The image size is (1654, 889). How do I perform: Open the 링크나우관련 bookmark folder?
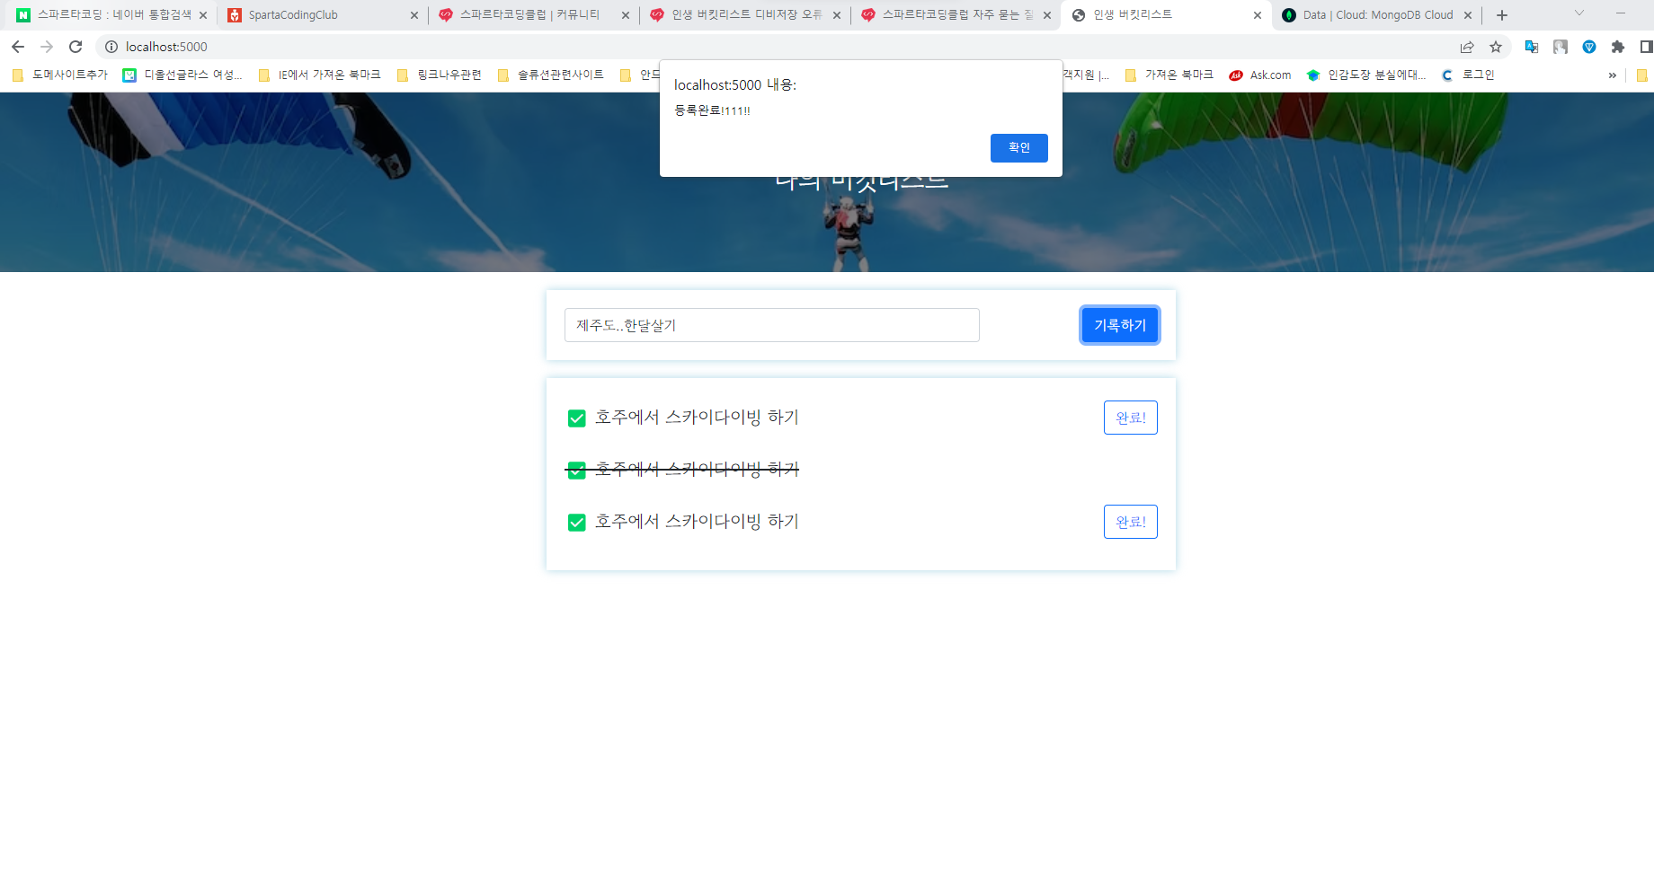tap(440, 75)
